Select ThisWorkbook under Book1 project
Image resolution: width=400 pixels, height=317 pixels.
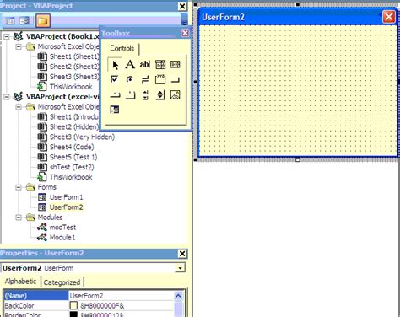click(x=71, y=87)
